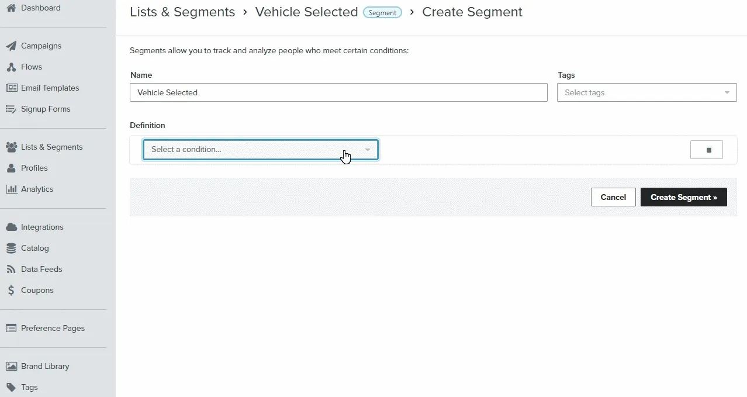Click Lists & Segments breadcrumb link

click(x=182, y=12)
